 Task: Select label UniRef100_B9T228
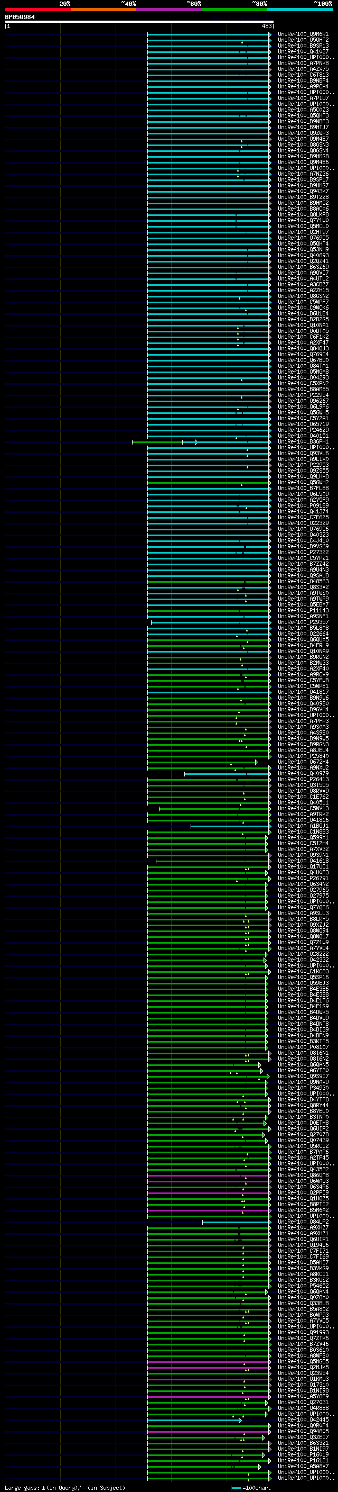point(303,197)
